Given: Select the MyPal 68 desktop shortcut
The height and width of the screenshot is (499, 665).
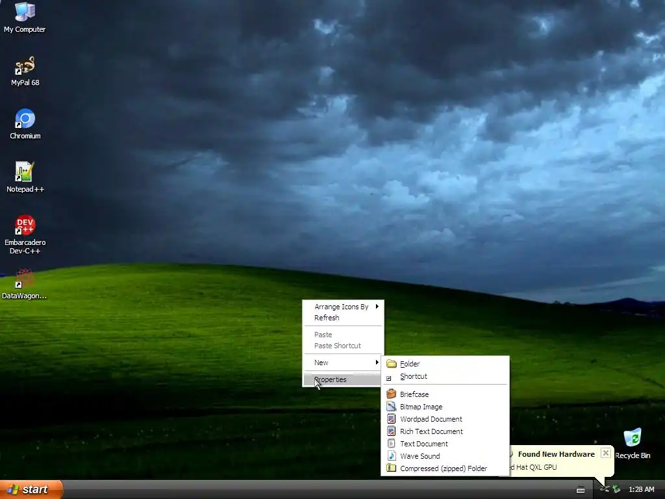Looking at the screenshot, I should coord(25,71).
